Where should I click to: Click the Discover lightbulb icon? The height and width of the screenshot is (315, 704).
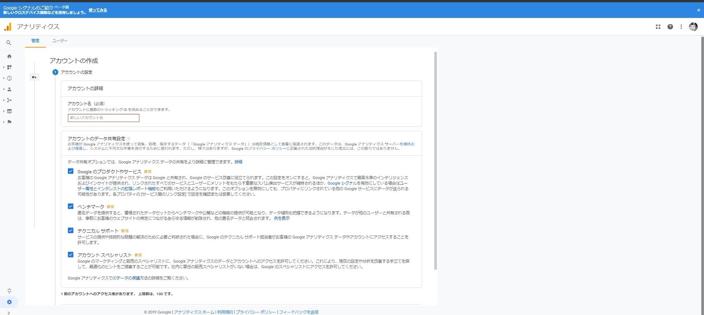10,291
